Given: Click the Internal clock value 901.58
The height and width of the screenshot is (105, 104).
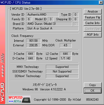Looking at the screenshot, I should coord(33,41).
